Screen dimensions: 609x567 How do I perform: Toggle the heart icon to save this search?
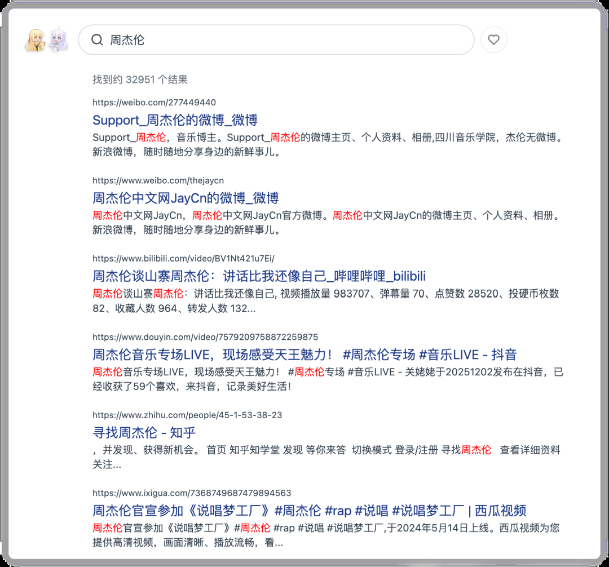[494, 39]
